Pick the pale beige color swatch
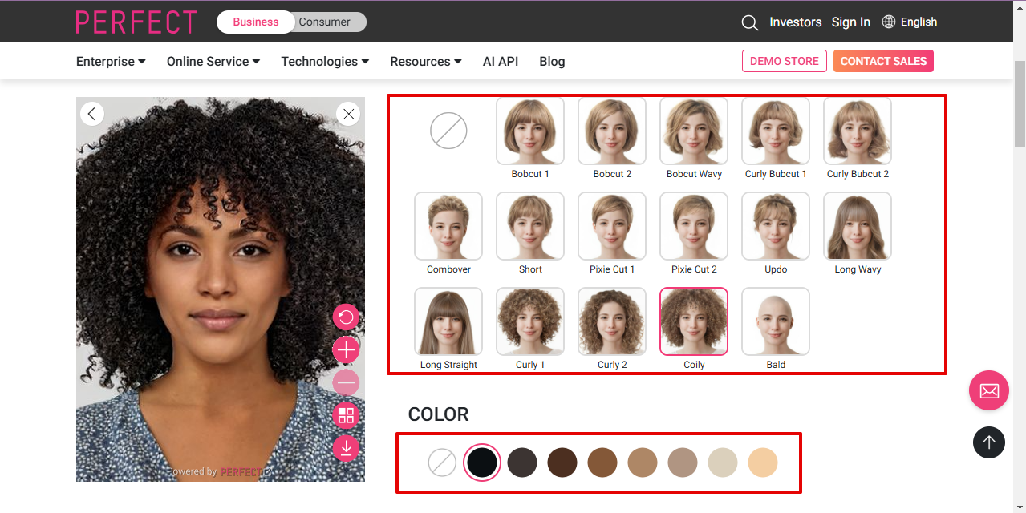 723,463
